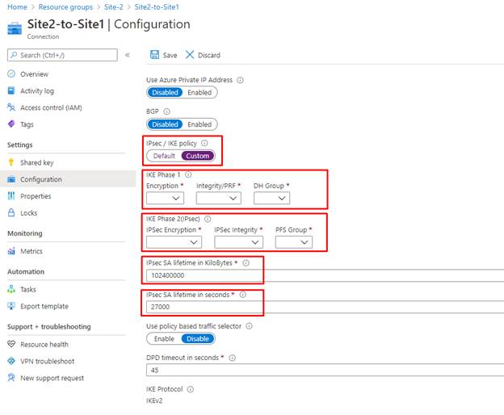This screenshot has height=415, width=504.
Task: Select Configuration menu item
Action: 41,179
